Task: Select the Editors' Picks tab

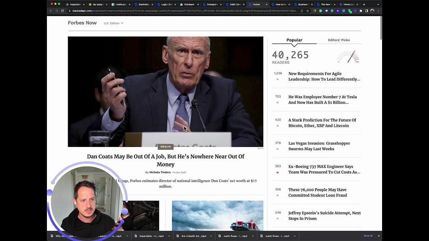Action: click(339, 40)
